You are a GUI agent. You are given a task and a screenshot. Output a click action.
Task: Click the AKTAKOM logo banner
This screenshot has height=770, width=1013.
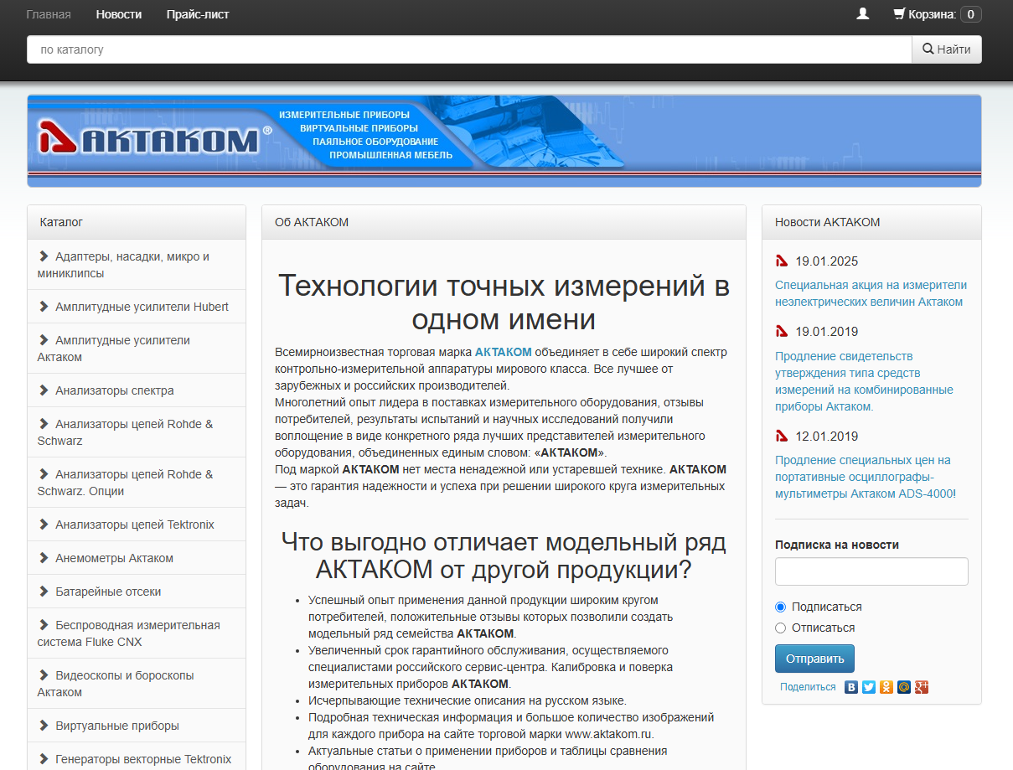click(504, 141)
